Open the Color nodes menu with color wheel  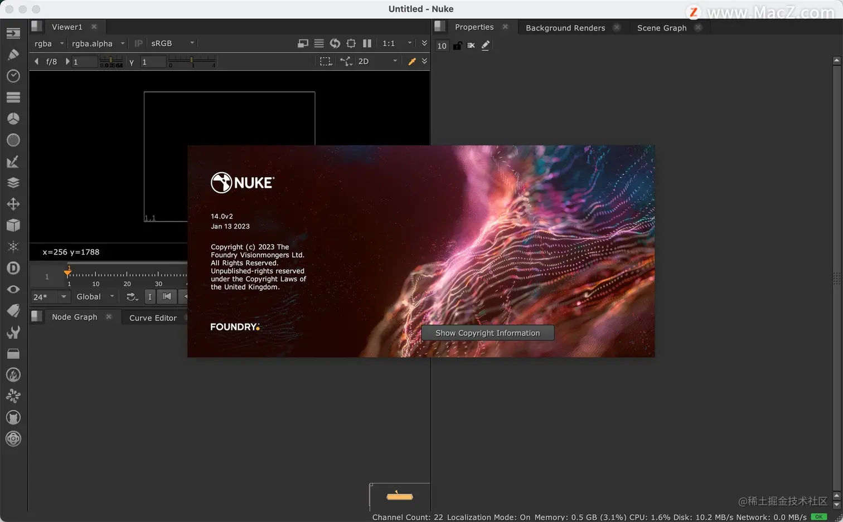13,119
